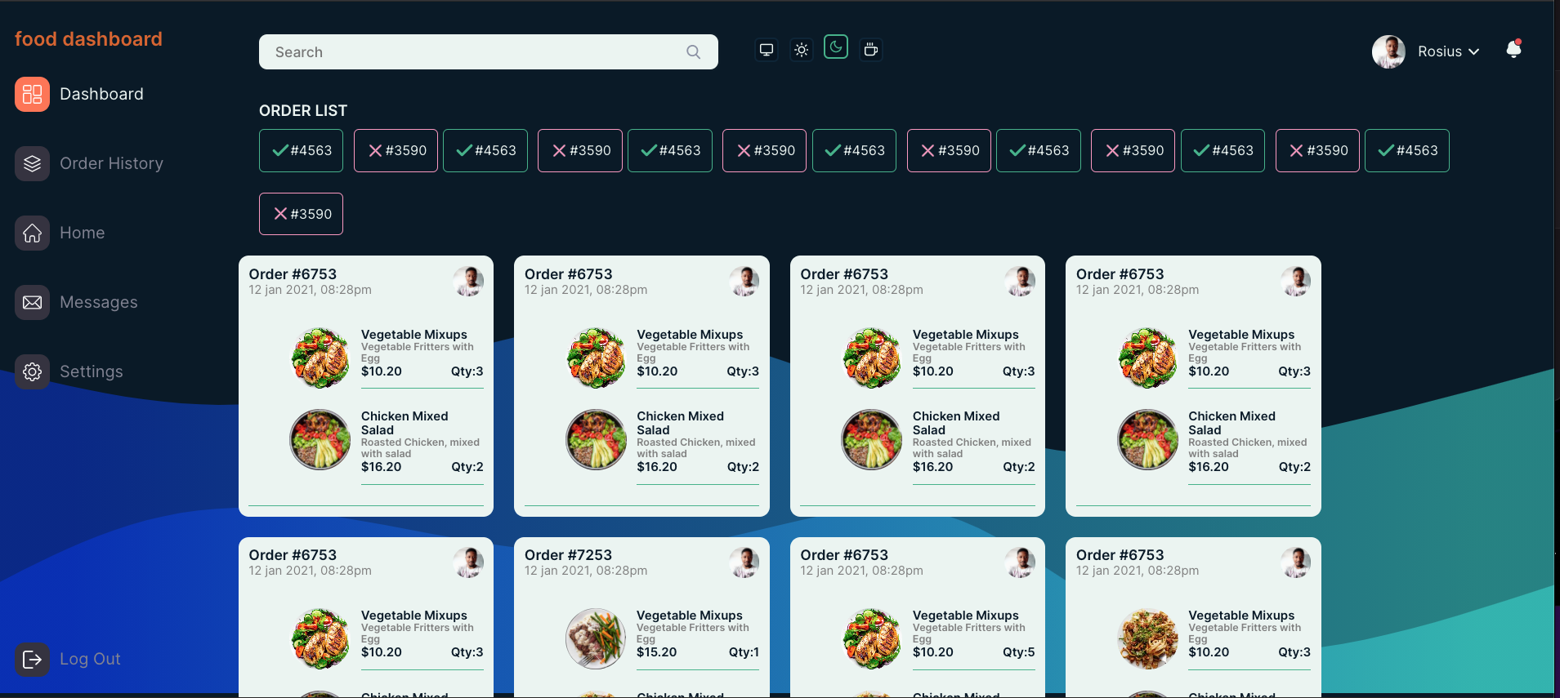Select the dark theme moon icon

click(836, 47)
